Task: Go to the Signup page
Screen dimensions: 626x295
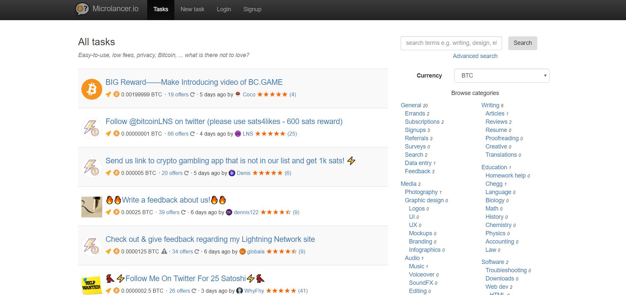Action: (252, 9)
